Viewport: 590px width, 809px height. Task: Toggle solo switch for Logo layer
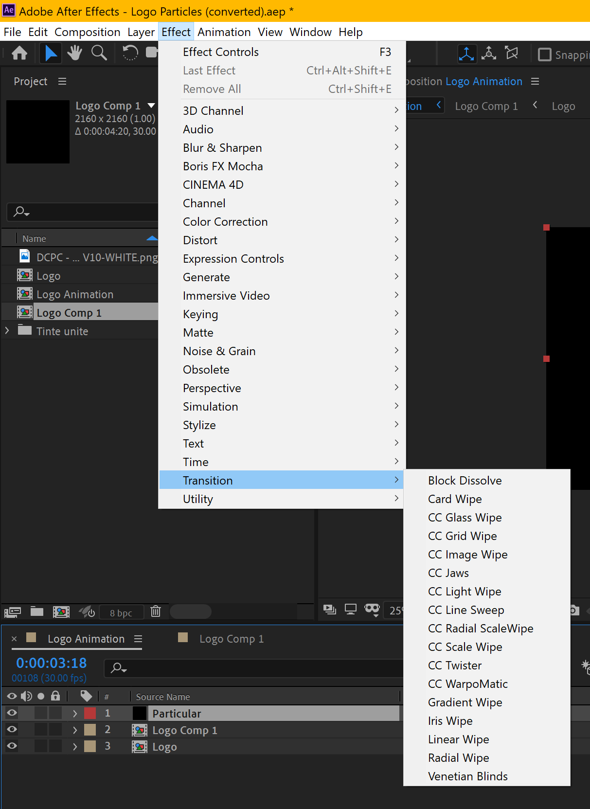pyautogui.click(x=41, y=746)
